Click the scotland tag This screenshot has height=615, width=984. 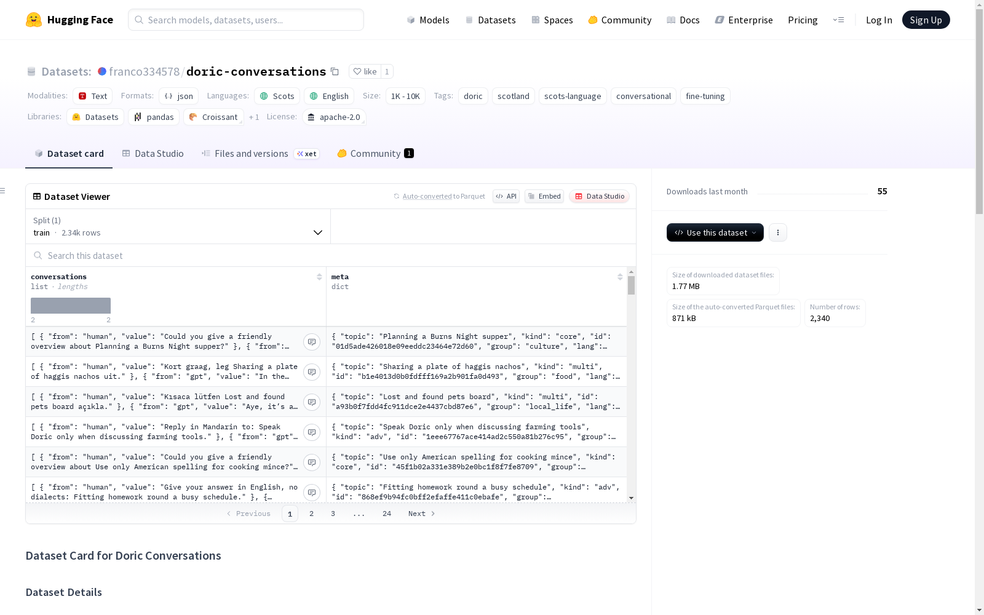pos(514,96)
